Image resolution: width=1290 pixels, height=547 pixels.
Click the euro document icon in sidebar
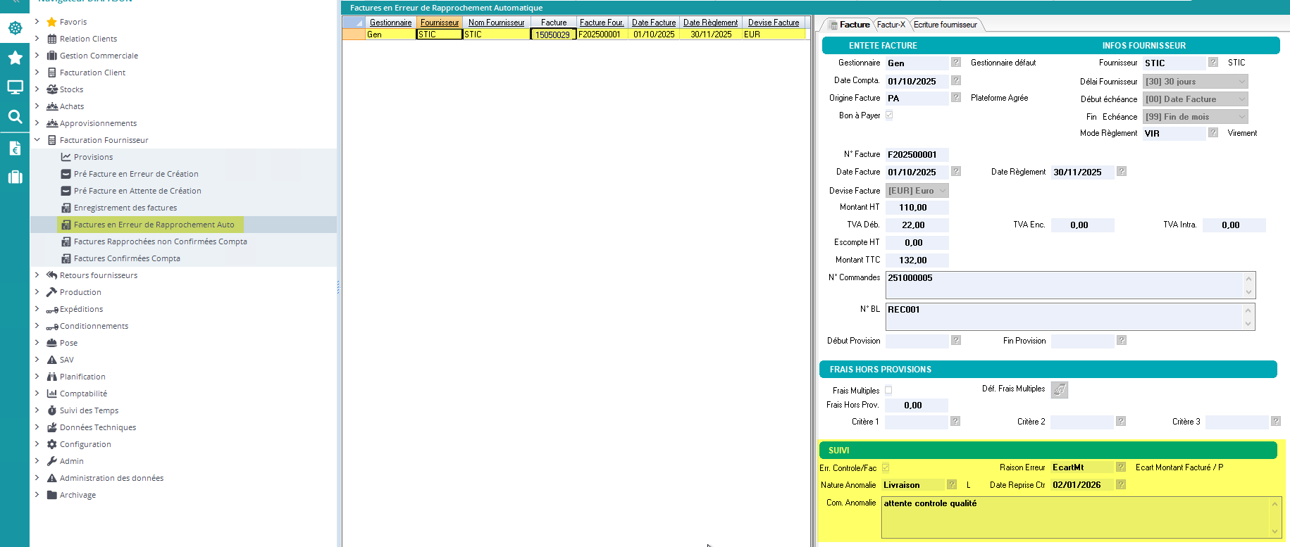tap(15, 148)
